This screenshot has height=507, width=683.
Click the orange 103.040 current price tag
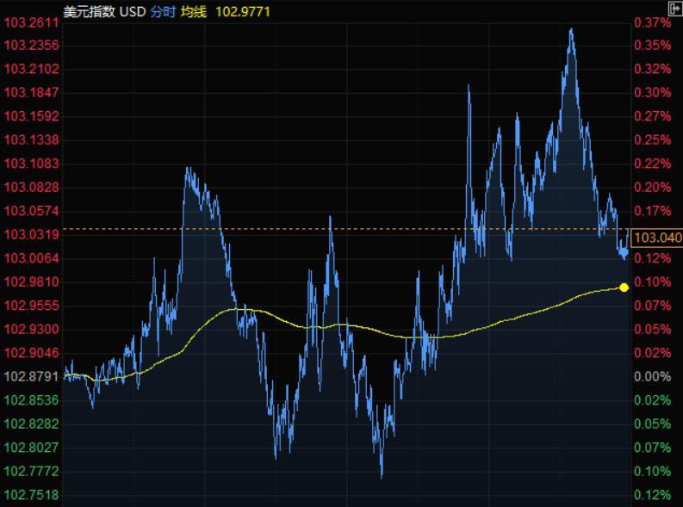pyautogui.click(x=657, y=238)
